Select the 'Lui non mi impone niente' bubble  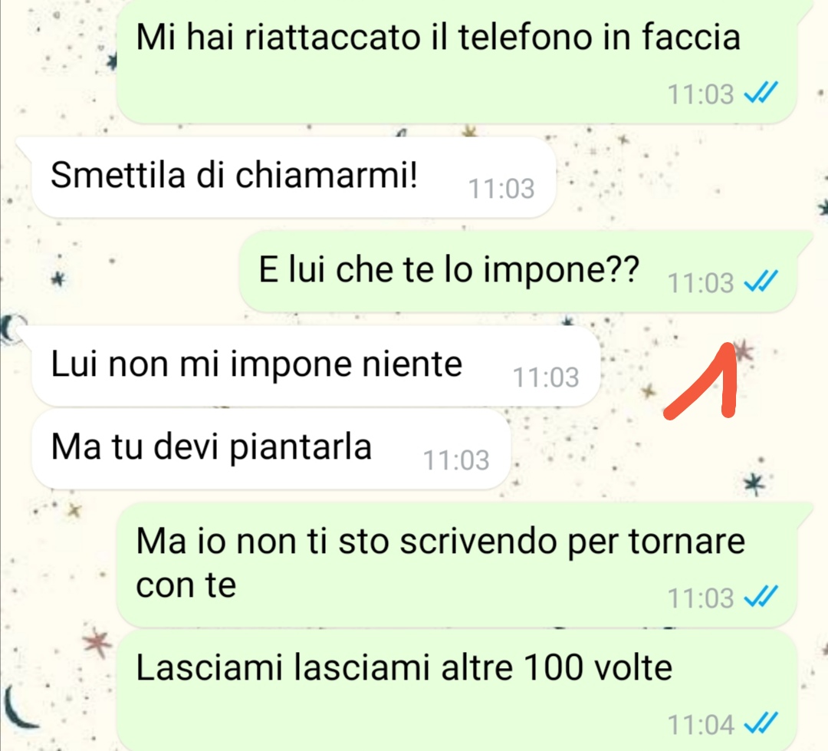pyautogui.click(x=316, y=366)
